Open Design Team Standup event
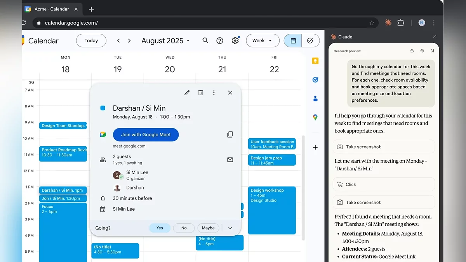 [63, 126]
